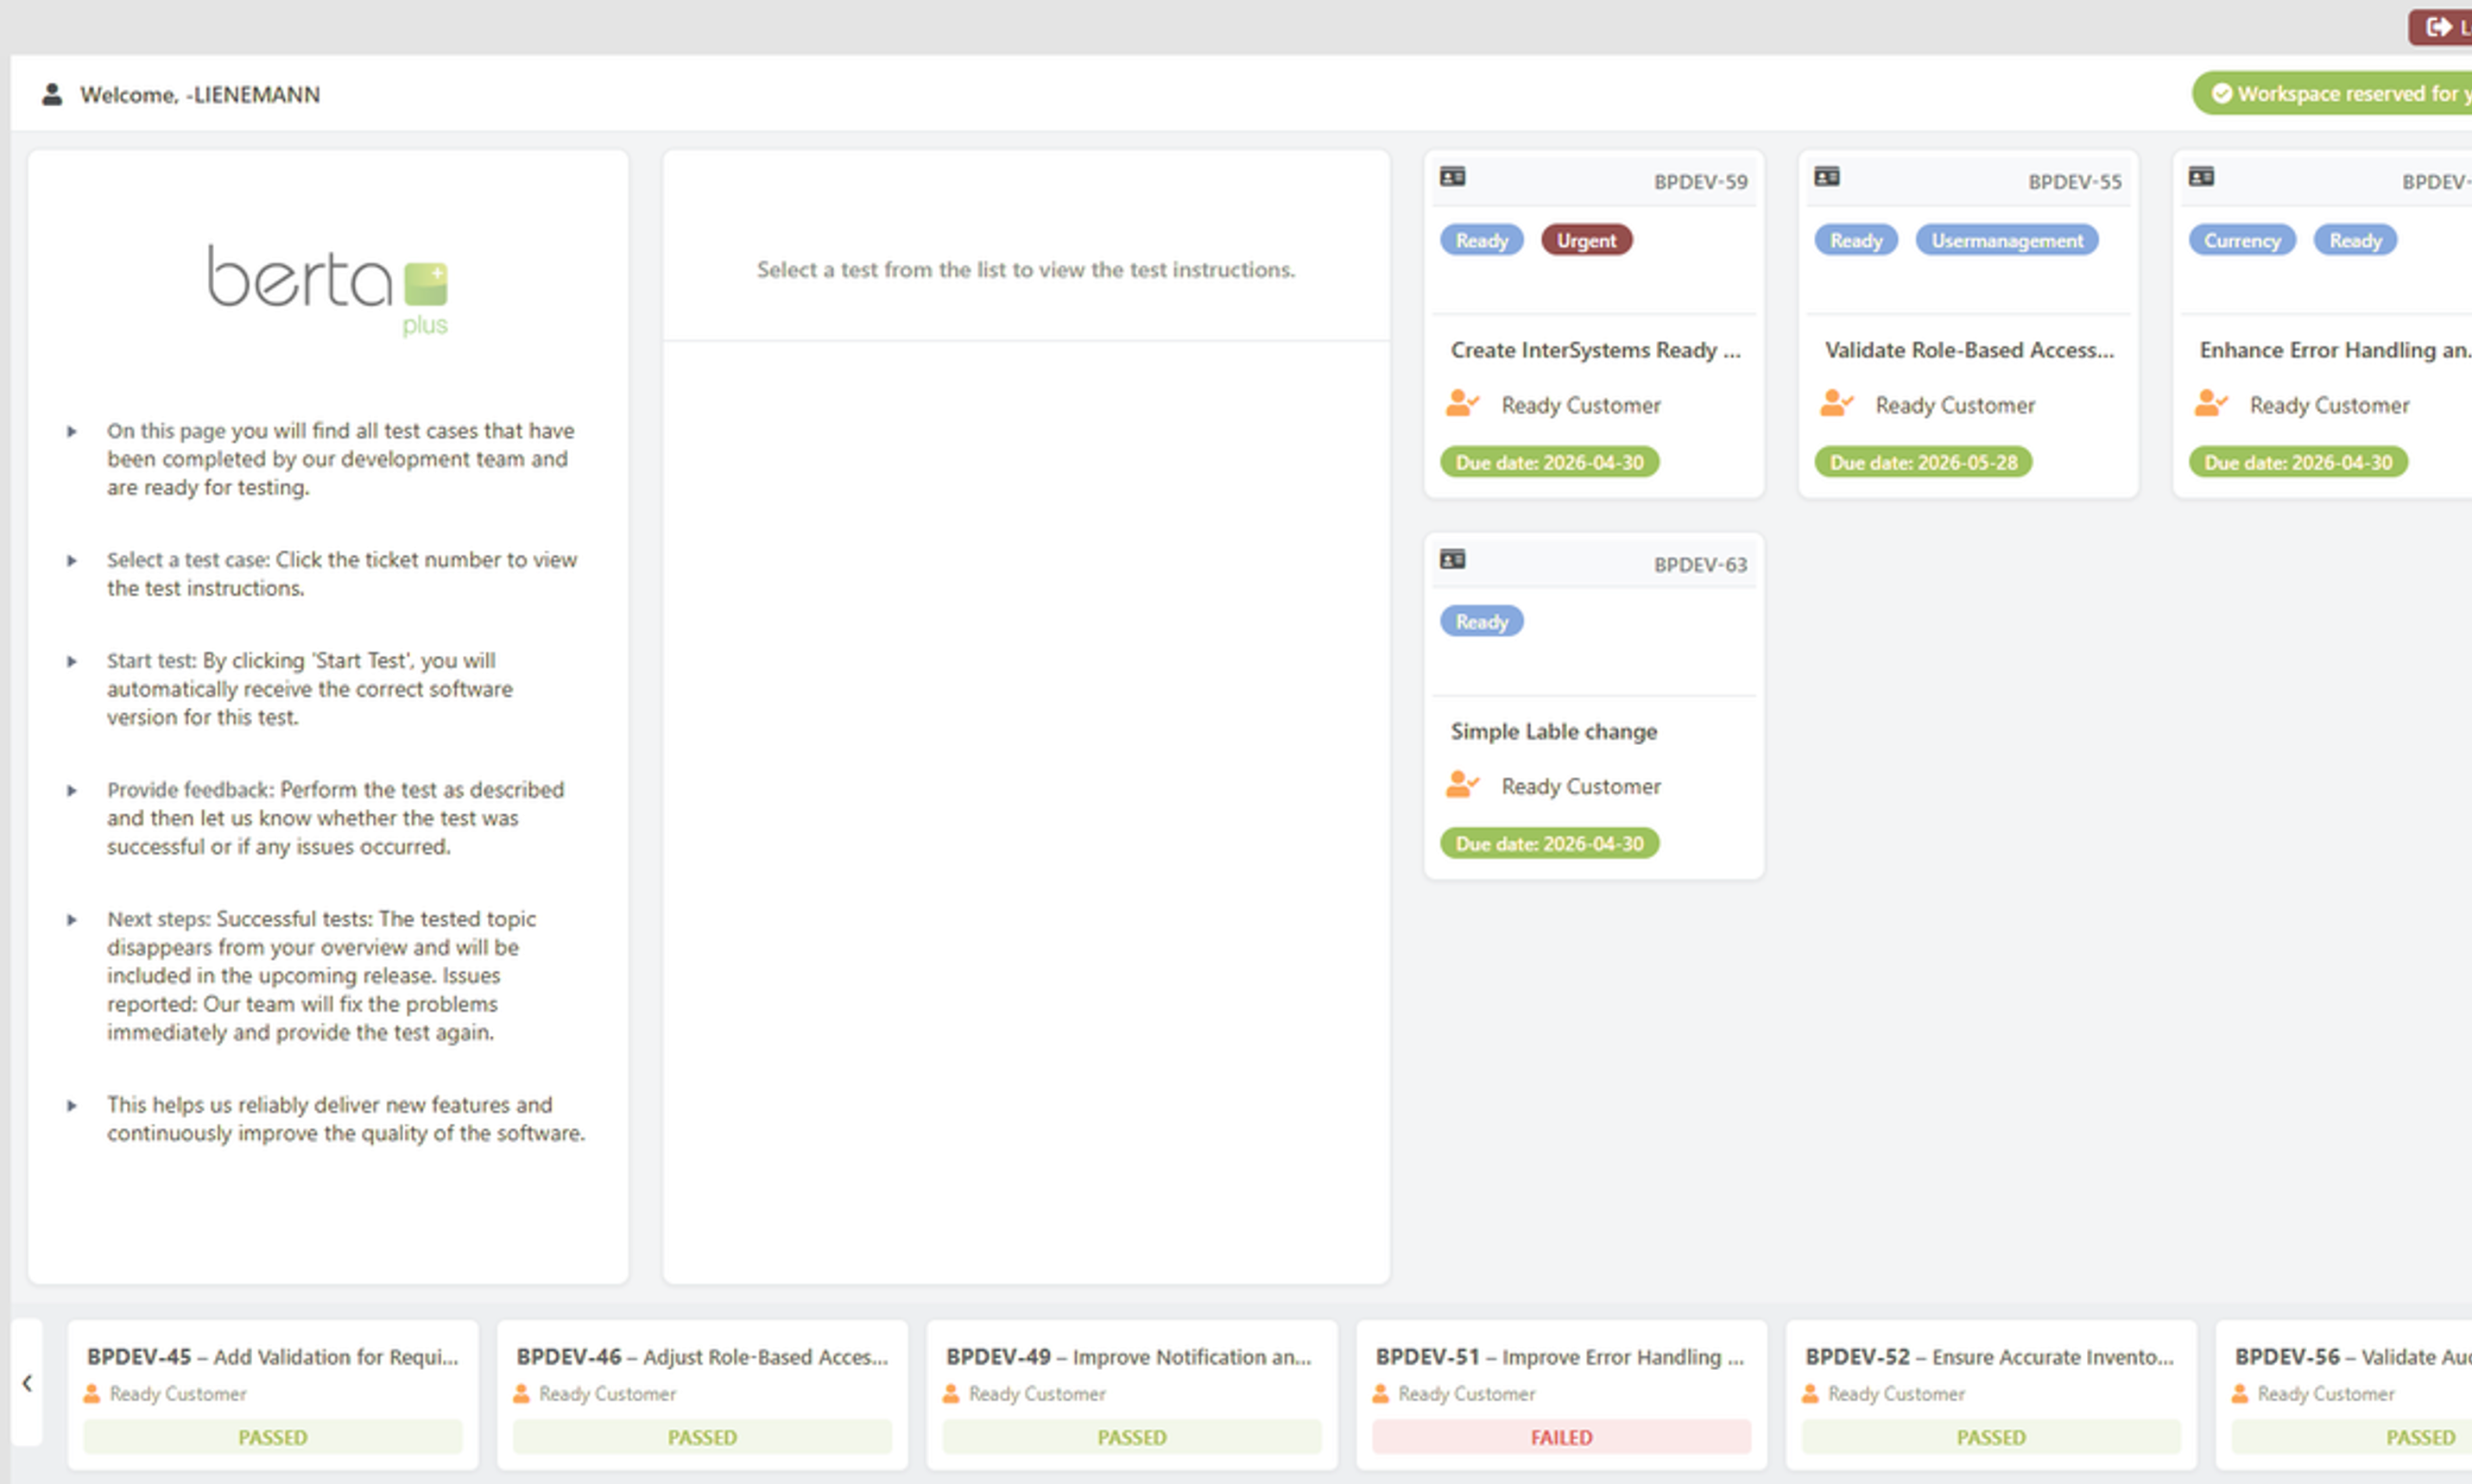Image resolution: width=2472 pixels, height=1484 pixels.
Task: Open the failed BPDEV-51 result card
Action: (1560, 1394)
